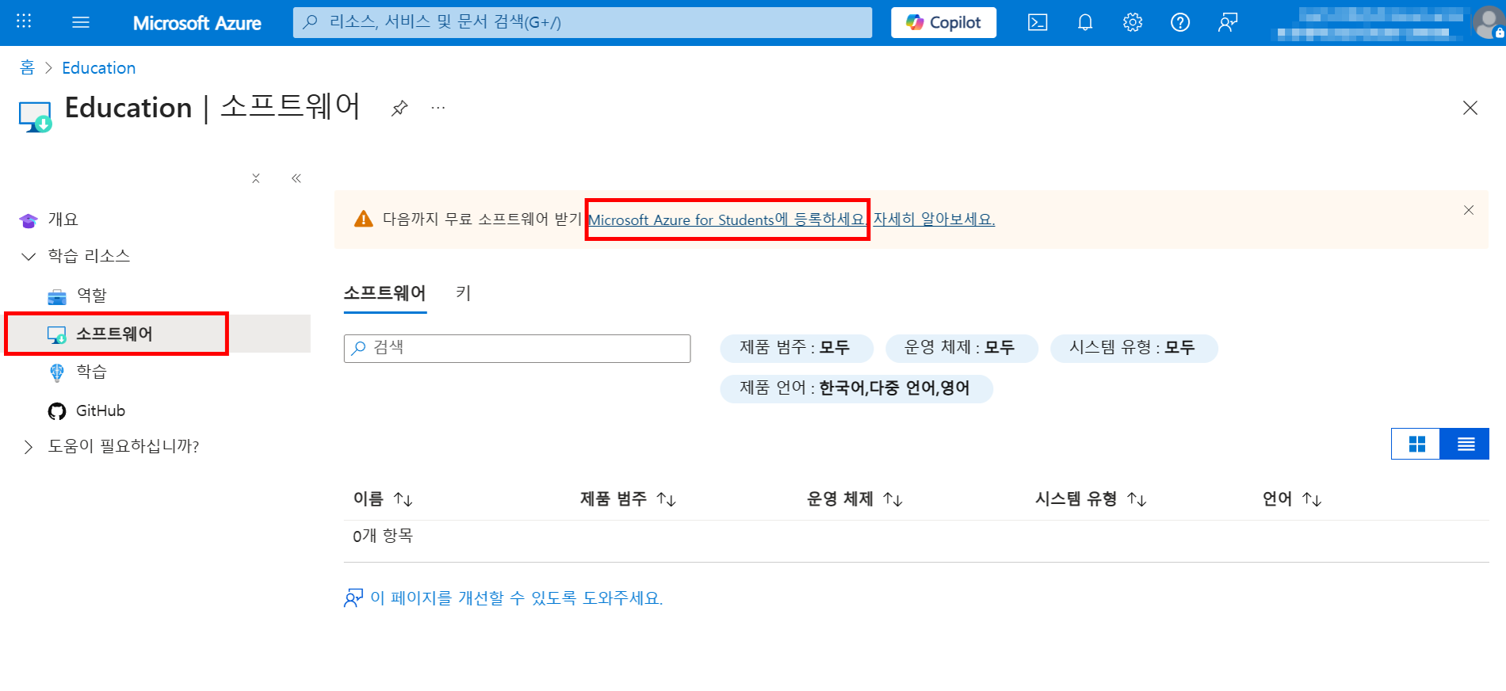This screenshot has height=691, width=1506.
Task: Open the account avatar menu
Action: [1488, 22]
